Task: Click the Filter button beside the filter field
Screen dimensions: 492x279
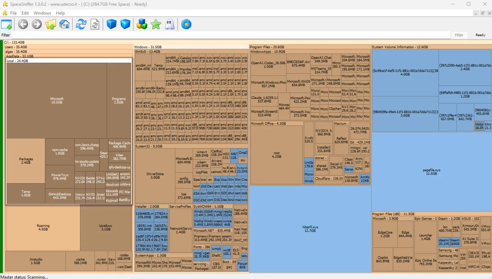Action: tap(459, 35)
